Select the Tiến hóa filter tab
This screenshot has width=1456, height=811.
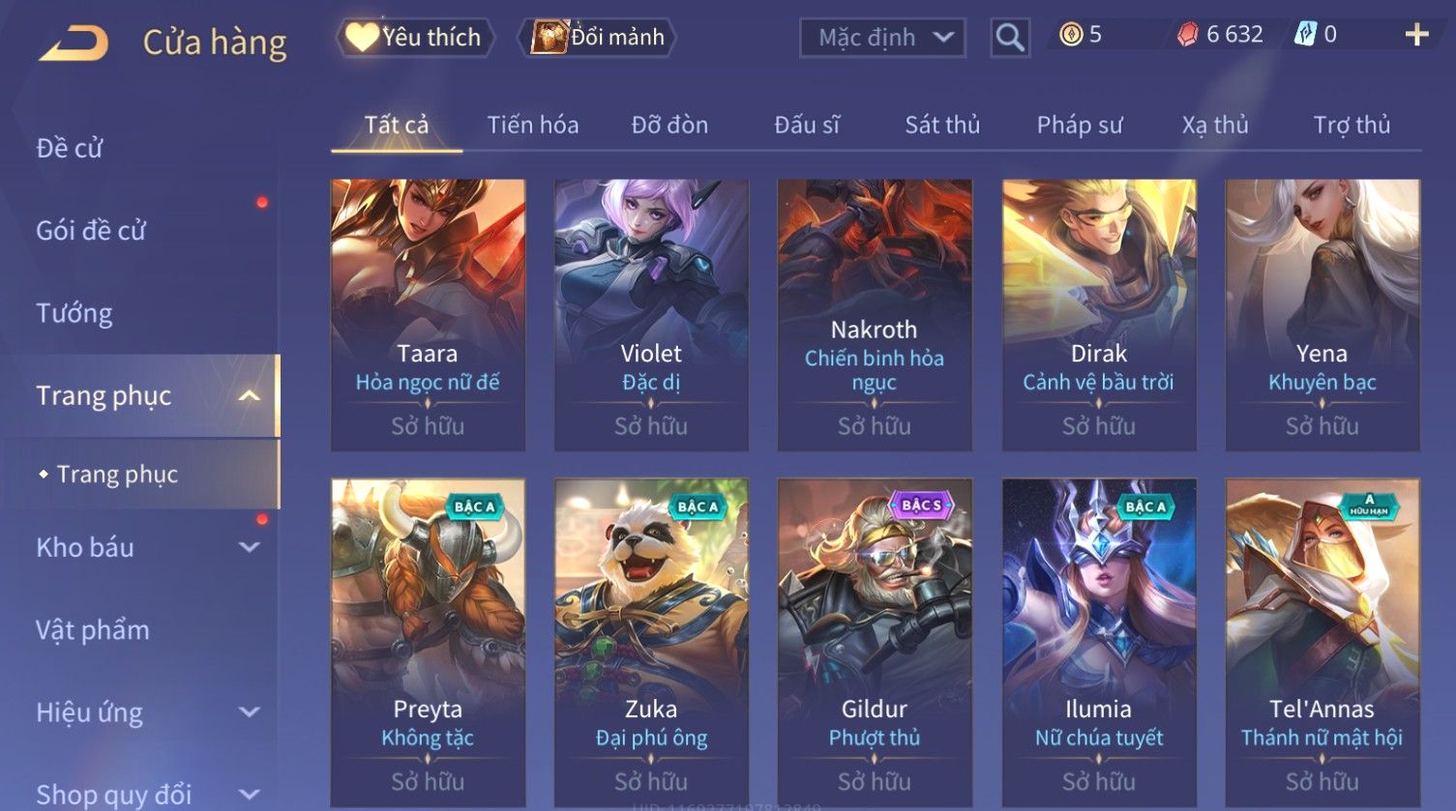(x=533, y=125)
